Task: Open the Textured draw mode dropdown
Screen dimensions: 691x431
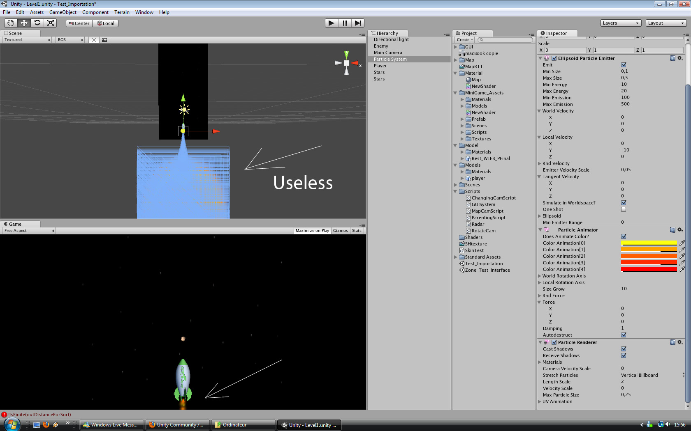Action: point(26,40)
